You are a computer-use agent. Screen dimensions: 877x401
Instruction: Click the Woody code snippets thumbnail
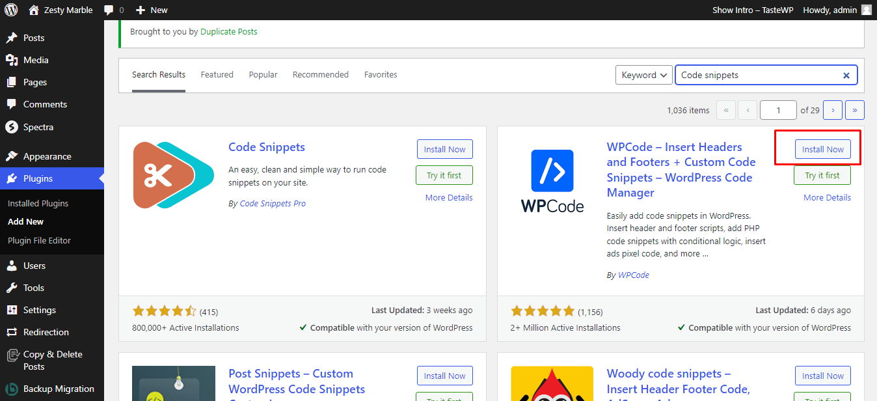click(x=552, y=383)
